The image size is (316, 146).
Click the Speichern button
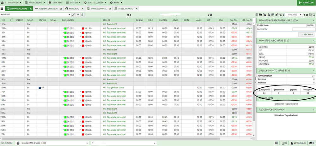point(308,34)
